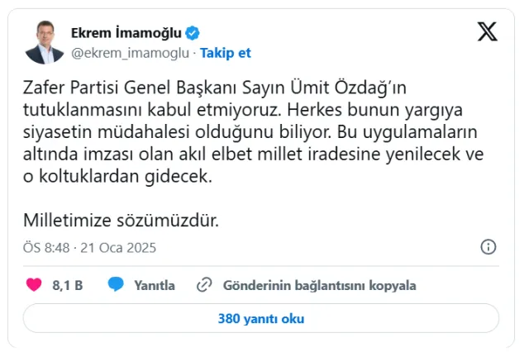Viewport: 529px width, 352px height.
Task: Click the 21 Oca 2025 date
Action: coord(118,248)
